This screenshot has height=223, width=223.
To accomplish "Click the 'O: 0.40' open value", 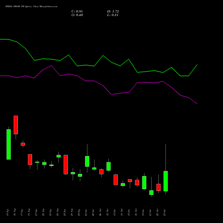I will coord(77,15).
